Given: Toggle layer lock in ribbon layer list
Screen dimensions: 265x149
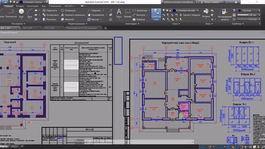Looking at the screenshot, I should tap(170, 10).
